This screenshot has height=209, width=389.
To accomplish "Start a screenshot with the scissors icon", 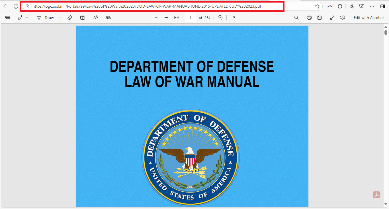I will (362, 6).
